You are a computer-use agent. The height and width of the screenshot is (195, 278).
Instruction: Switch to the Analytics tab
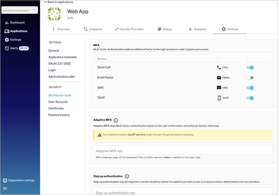pyautogui.click(x=198, y=29)
